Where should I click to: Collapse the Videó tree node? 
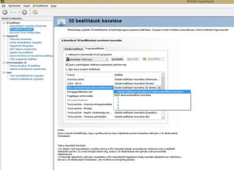click(4, 73)
